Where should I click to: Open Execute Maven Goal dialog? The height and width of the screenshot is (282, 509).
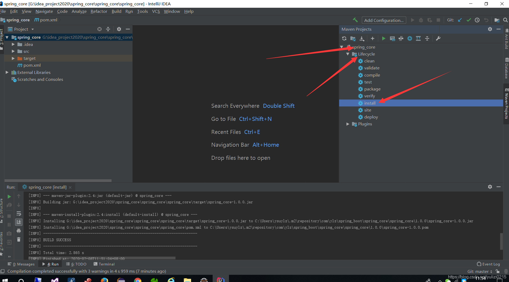(392, 38)
